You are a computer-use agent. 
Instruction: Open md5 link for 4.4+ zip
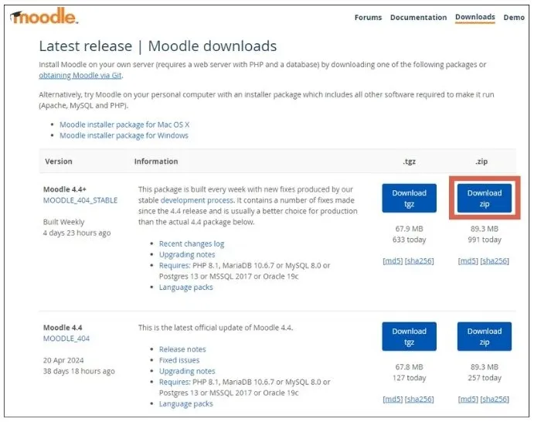pos(468,261)
